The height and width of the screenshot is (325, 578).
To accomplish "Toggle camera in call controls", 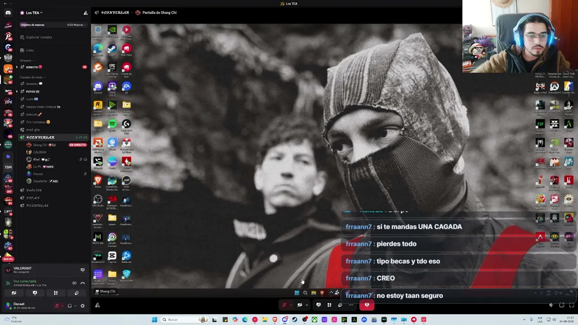I will click(299, 305).
